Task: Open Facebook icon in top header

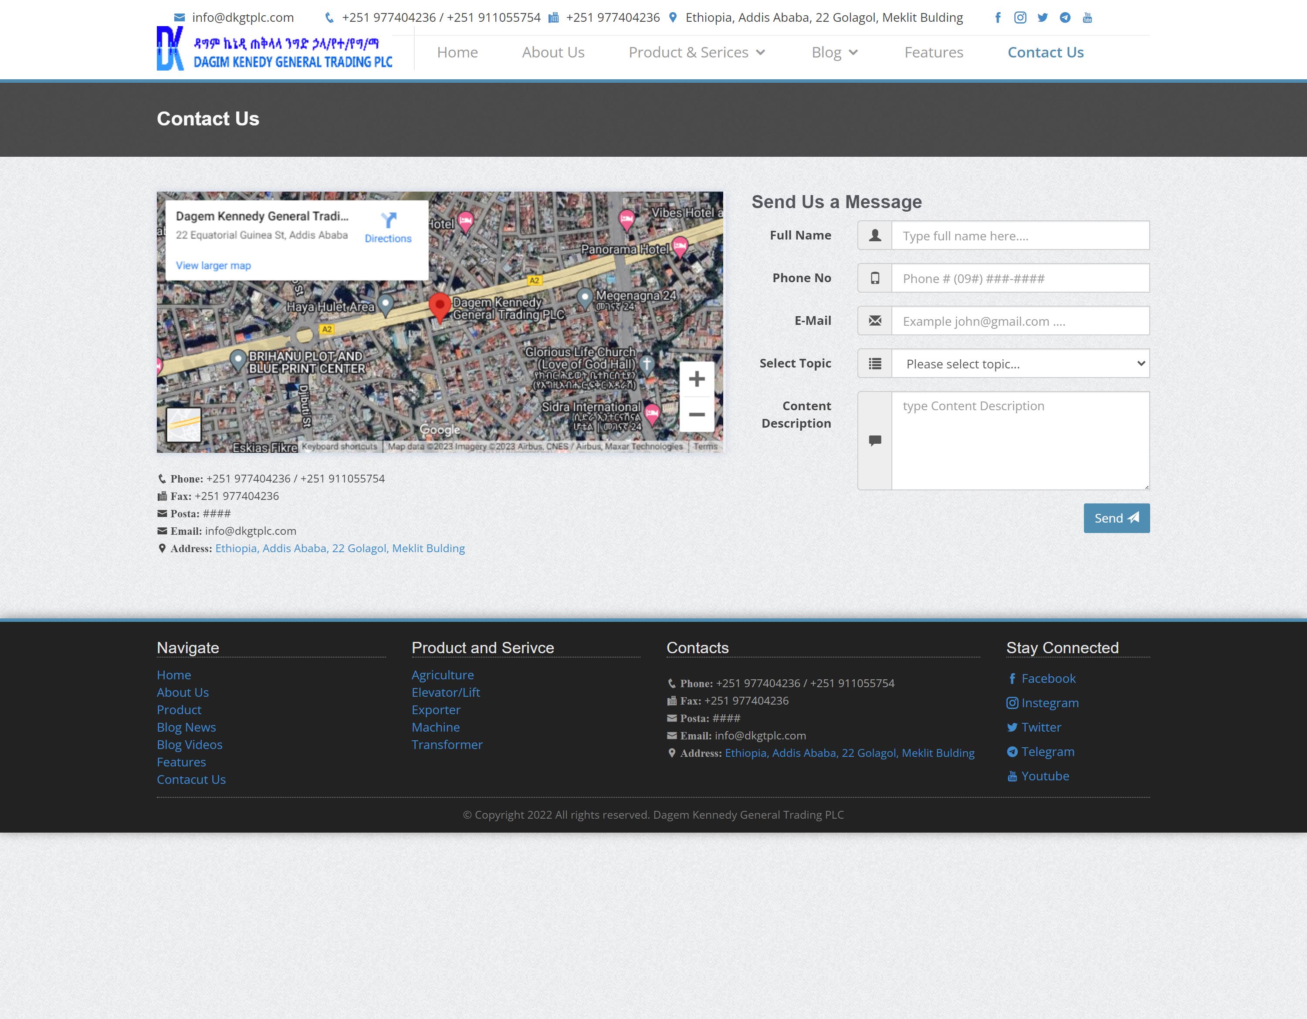Action: point(998,17)
